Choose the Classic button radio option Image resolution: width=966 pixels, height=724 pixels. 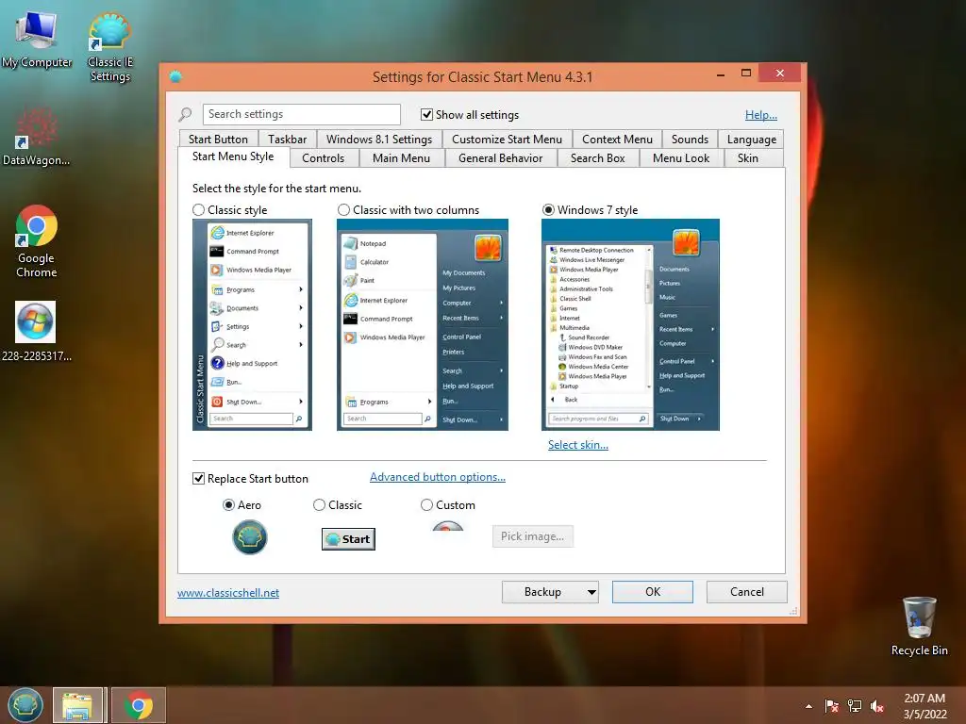click(x=319, y=505)
